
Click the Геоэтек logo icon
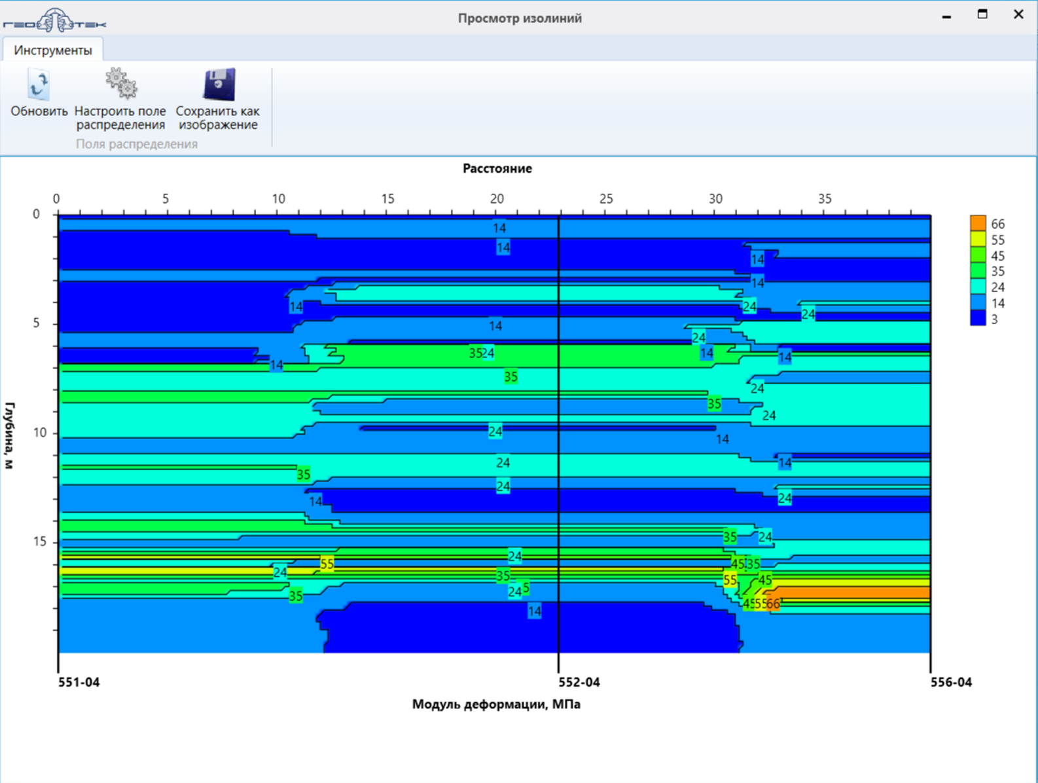coord(55,20)
